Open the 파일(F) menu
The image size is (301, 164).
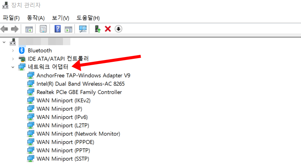pyautogui.click(x=11, y=18)
